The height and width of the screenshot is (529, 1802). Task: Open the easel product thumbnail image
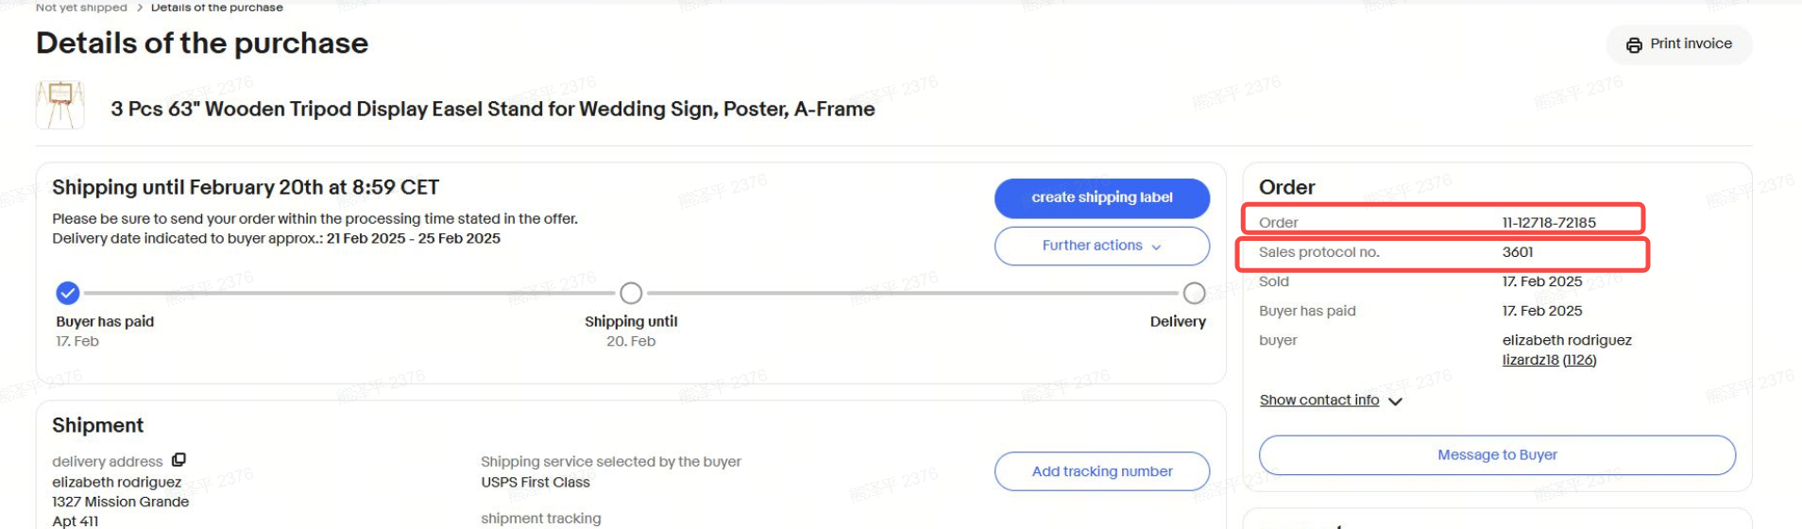60,105
